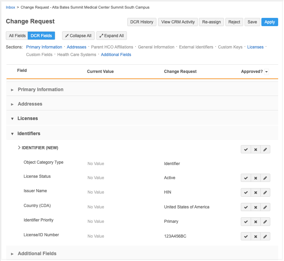Click United States of America value

click(187, 207)
